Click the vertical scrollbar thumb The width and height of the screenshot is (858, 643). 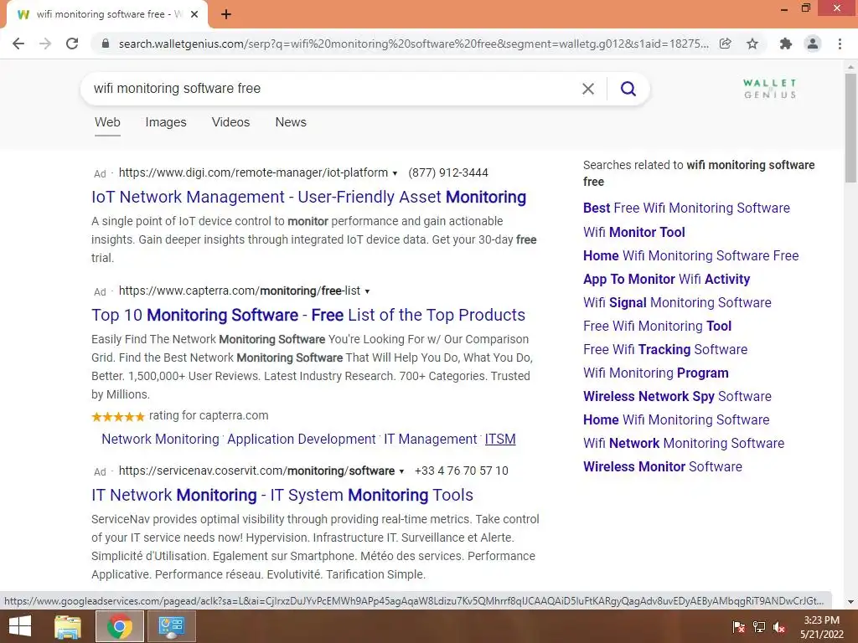[850, 128]
